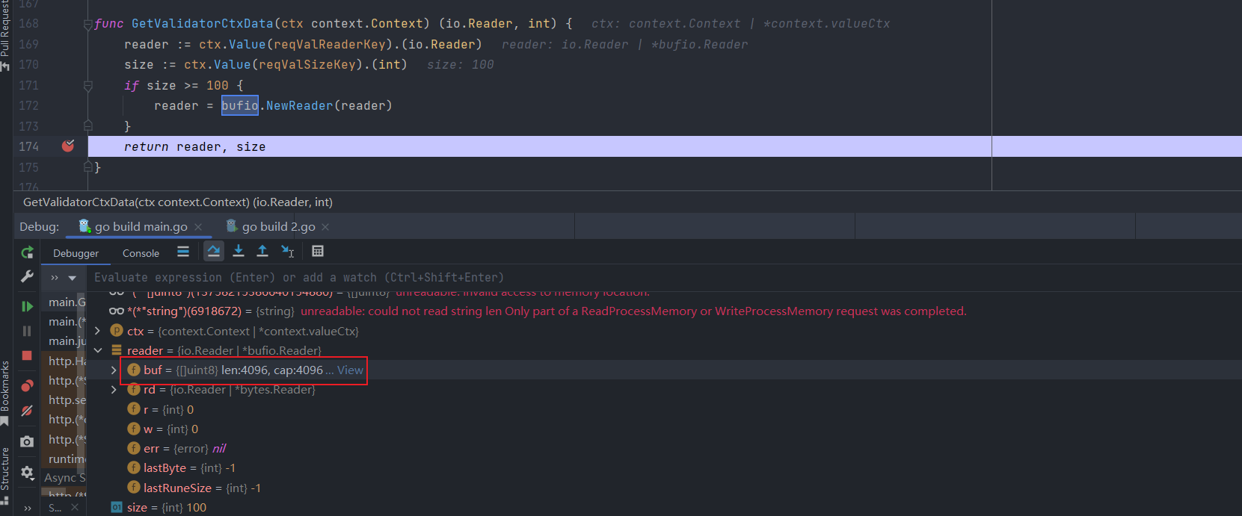Image resolution: width=1242 pixels, height=516 pixels.
Task: Select the http.se... stack frame
Action: click(64, 400)
